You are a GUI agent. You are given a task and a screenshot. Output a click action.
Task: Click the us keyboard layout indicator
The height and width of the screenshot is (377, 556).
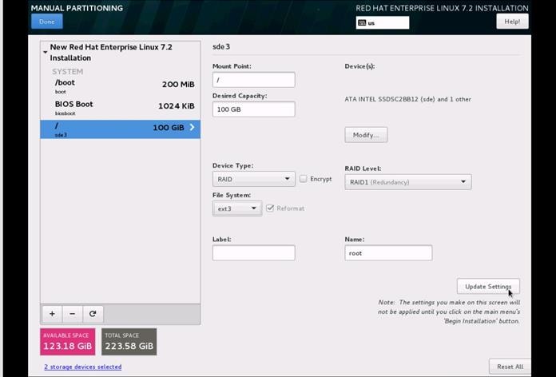click(382, 22)
